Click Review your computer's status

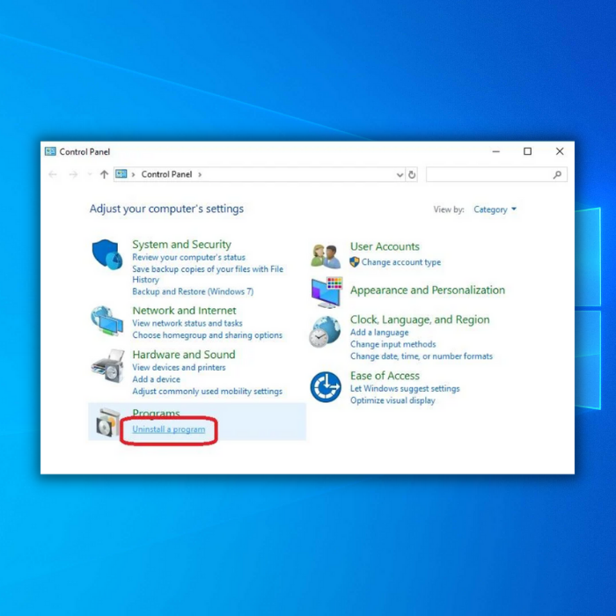click(x=188, y=257)
